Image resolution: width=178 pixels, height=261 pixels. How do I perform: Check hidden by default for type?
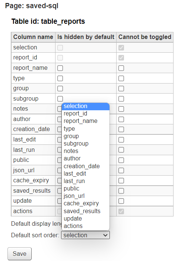coord(60,78)
